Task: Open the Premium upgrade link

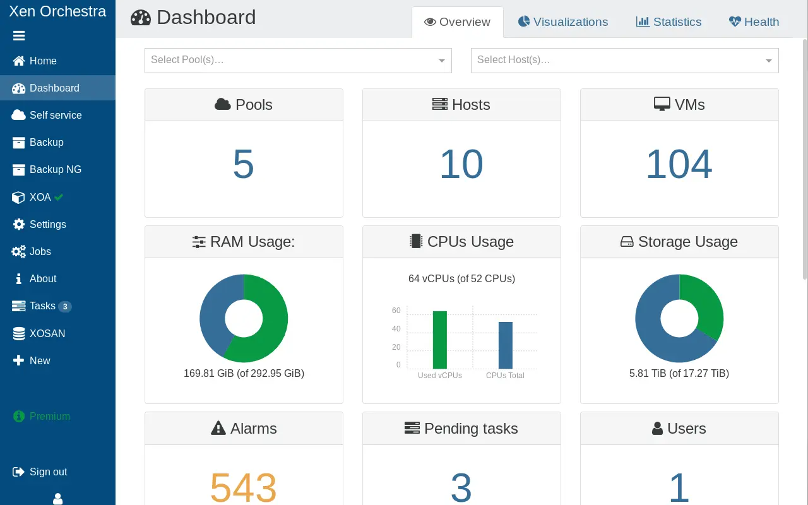Action: click(49, 416)
